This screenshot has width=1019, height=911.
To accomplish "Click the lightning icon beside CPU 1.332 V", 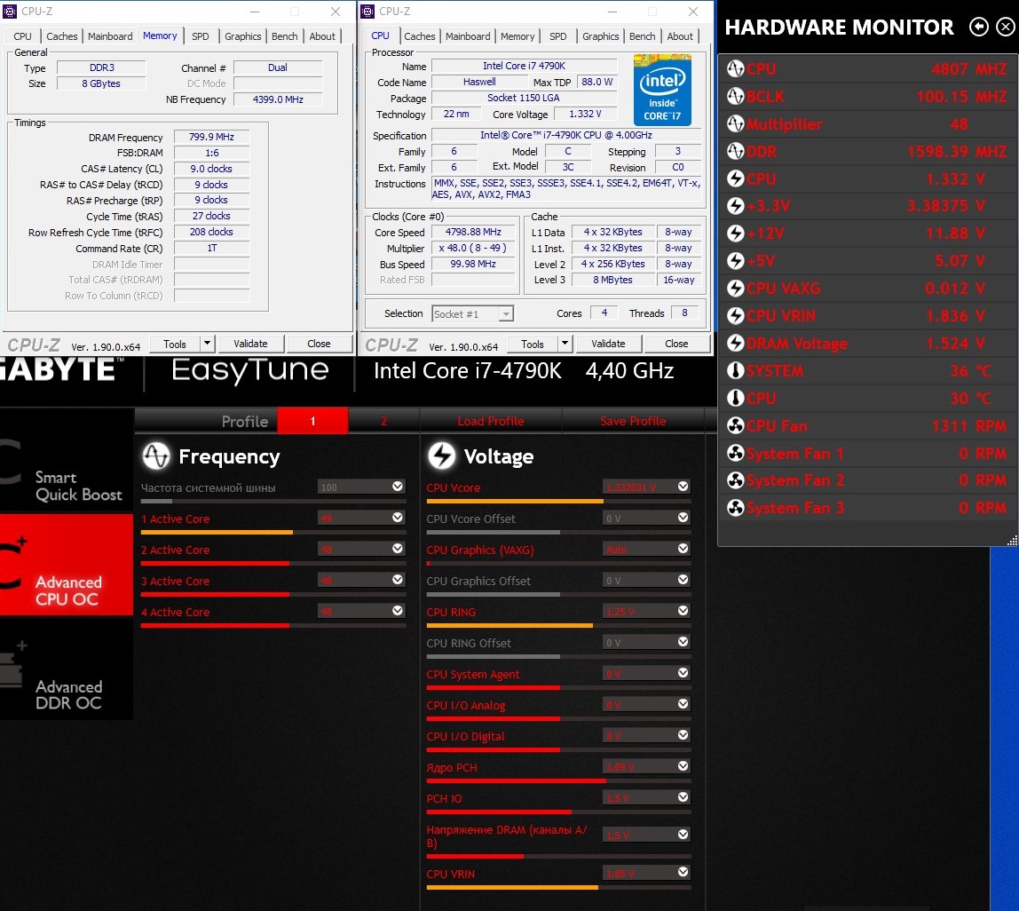I will click(x=735, y=178).
